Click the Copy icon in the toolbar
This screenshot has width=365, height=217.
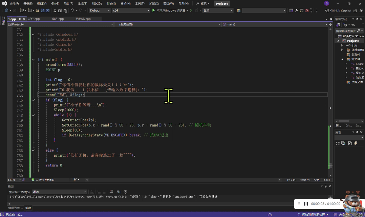tap(60, 11)
